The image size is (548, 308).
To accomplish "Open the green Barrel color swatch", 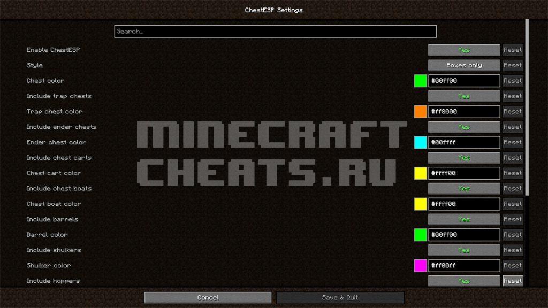I will (x=421, y=235).
